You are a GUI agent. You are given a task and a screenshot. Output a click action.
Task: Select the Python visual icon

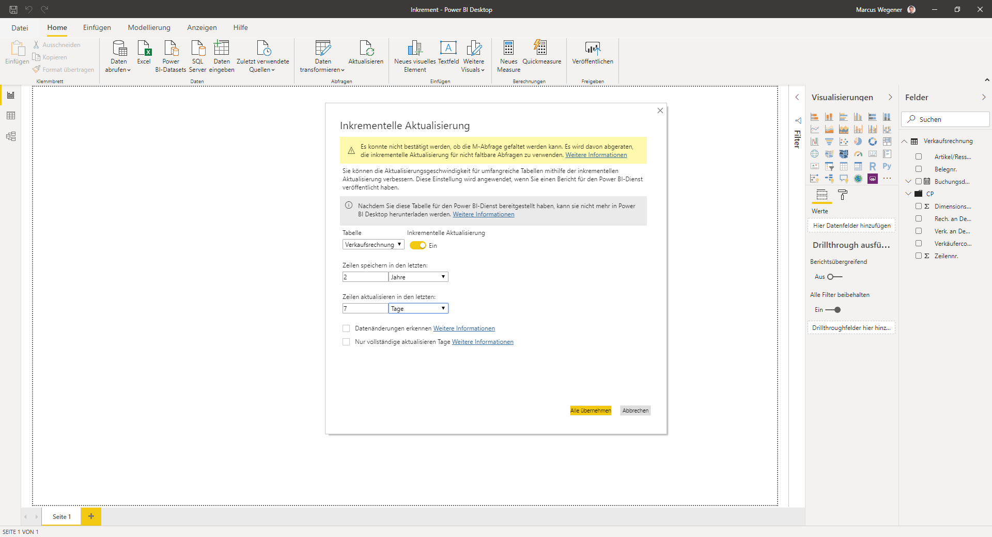(x=887, y=166)
